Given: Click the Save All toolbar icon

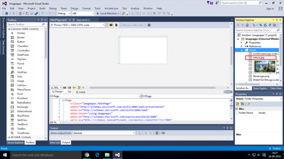Looking at the screenshot, I should click(x=36, y=14).
